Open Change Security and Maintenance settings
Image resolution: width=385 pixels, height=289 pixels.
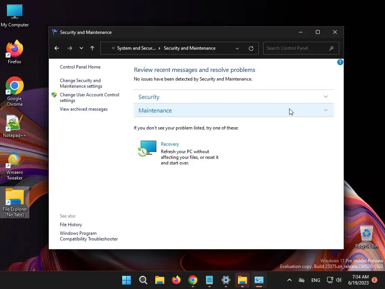pyautogui.click(x=81, y=83)
